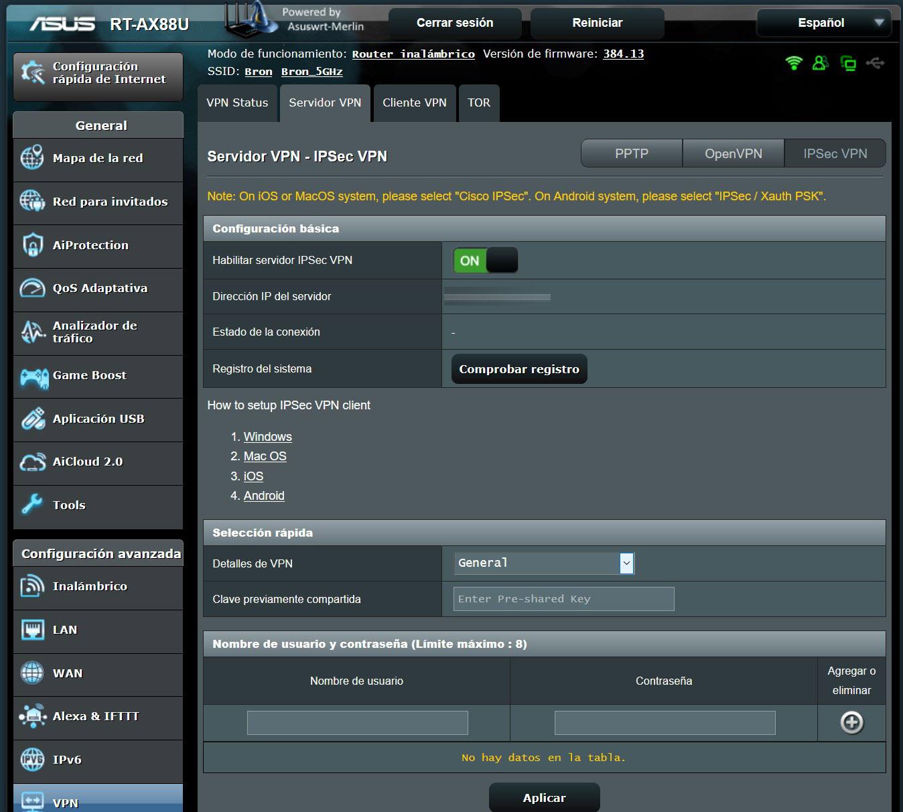Open the Game Boost gamepad icon
The height and width of the screenshot is (812, 903).
(x=33, y=377)
